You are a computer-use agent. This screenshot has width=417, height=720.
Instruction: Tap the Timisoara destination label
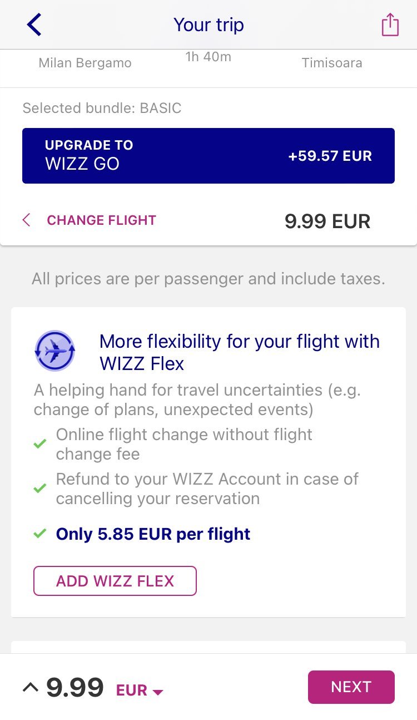tap(332, 63)
